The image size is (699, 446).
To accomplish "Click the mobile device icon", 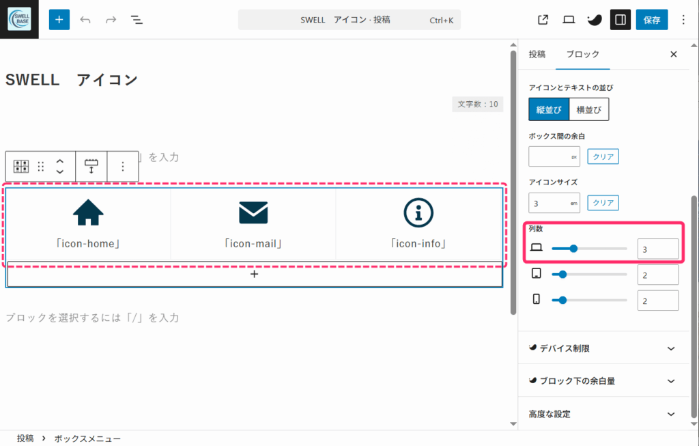I will click(x=537, y=299).
